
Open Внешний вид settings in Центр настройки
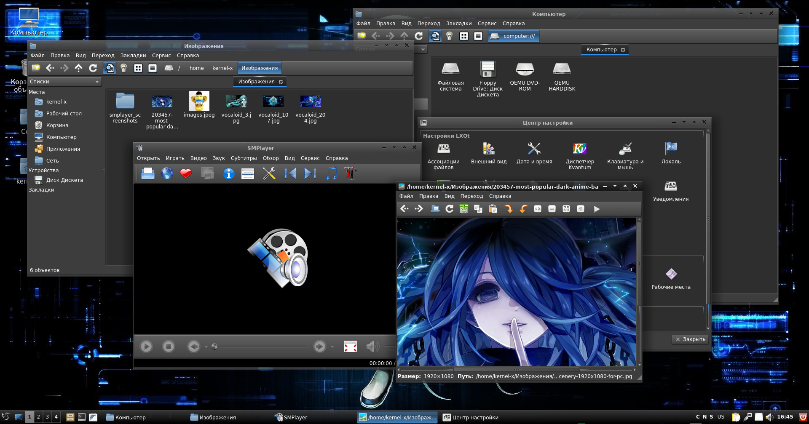pos(489,153)
